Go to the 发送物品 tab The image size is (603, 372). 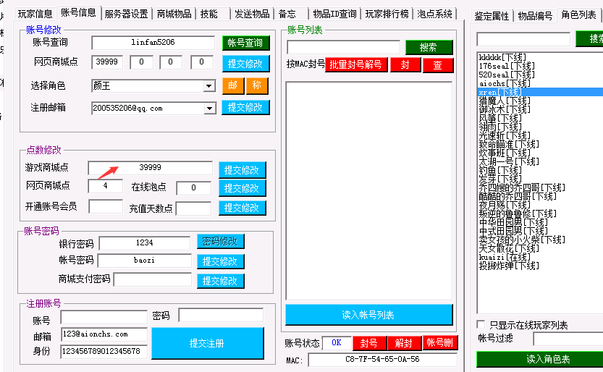252,14
